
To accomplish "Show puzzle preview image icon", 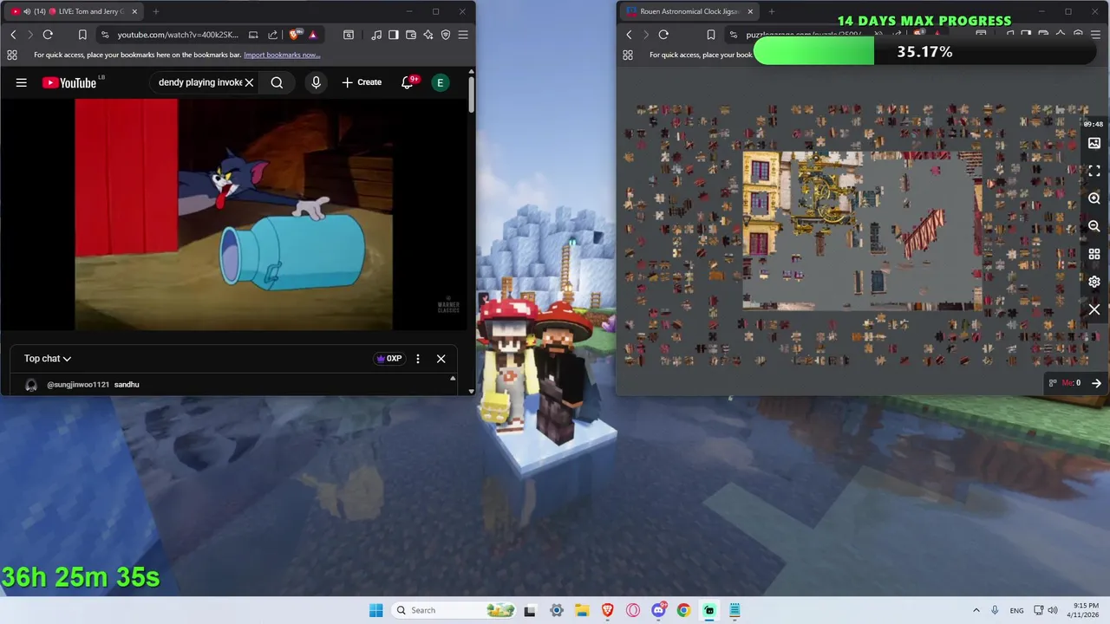I will click(1094, 143).
